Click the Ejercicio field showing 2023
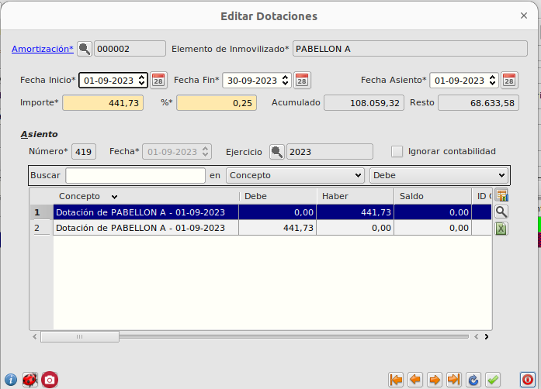 [330, 152]
